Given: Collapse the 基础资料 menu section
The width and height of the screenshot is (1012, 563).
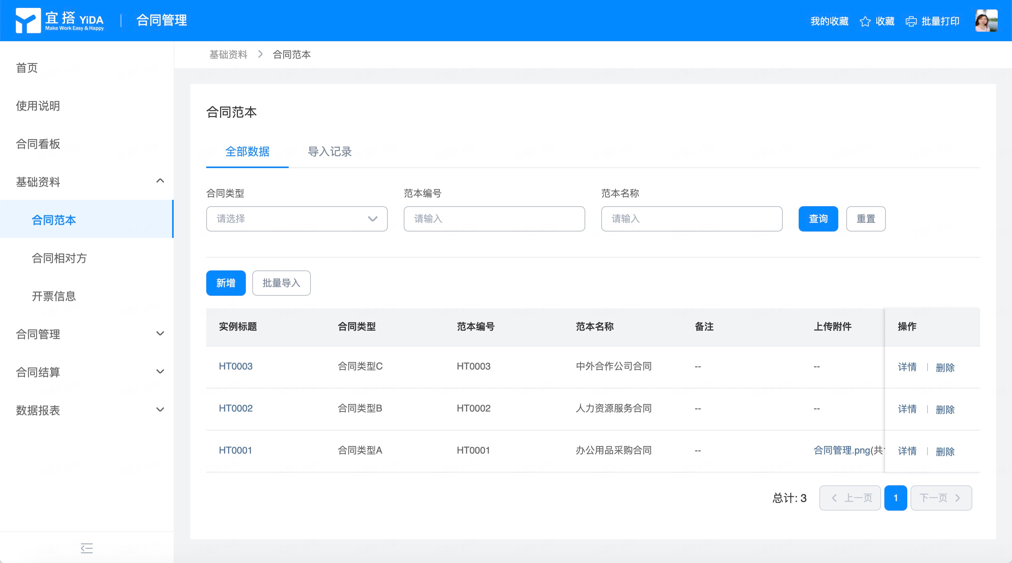Looking at the screenshot, I should (x=160, y=181).
